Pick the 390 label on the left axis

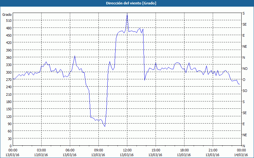coord(9,50)
